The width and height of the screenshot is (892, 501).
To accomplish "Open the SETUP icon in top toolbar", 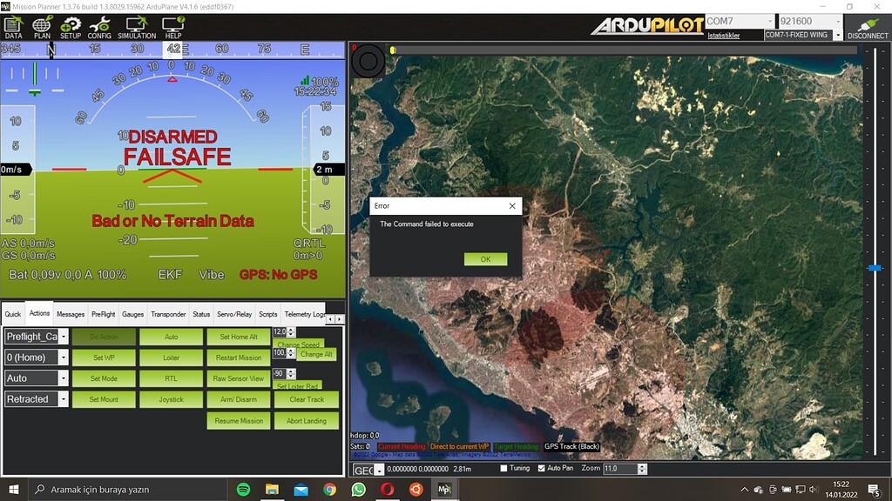I will point(70,27).
